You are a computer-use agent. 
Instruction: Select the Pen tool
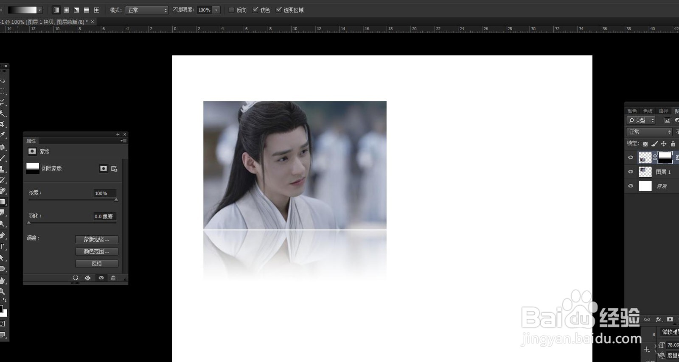[3, 235]
